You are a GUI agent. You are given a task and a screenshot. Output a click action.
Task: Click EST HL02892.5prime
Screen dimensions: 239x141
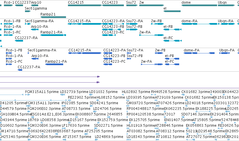coord(136,92)
